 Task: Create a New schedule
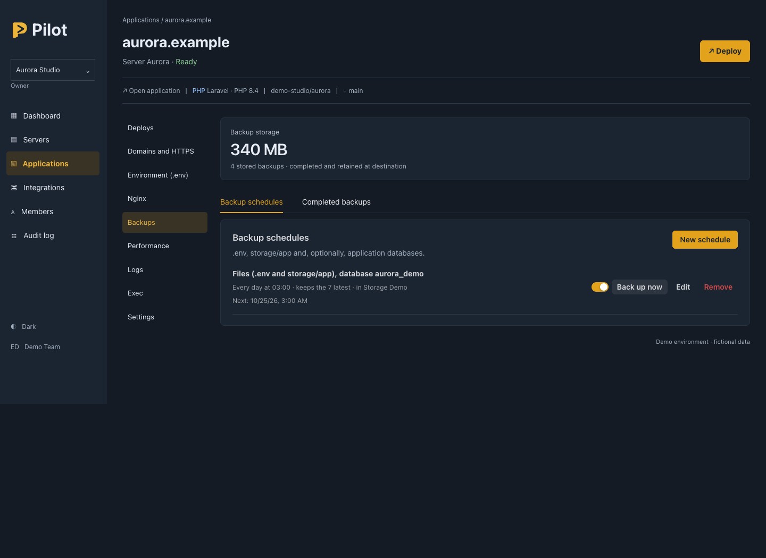[x=705, y=240]
